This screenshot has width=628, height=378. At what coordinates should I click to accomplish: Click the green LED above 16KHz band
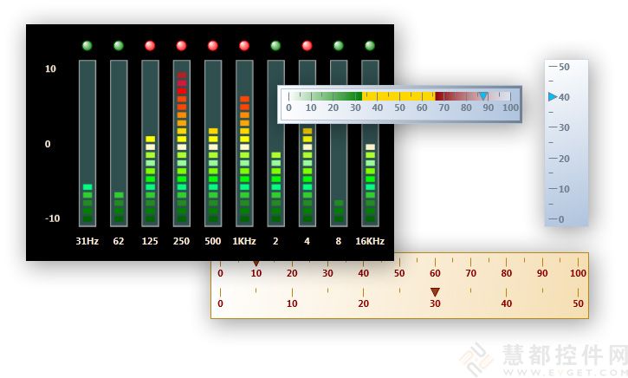[370, 45]
